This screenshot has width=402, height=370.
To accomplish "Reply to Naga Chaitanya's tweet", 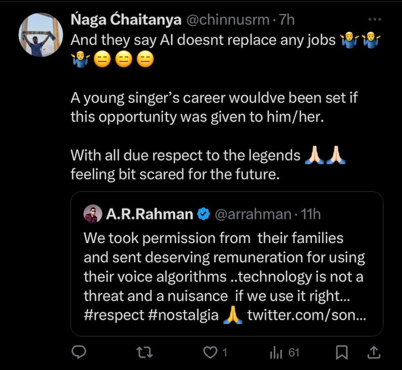I will click(x=79, y=352).
